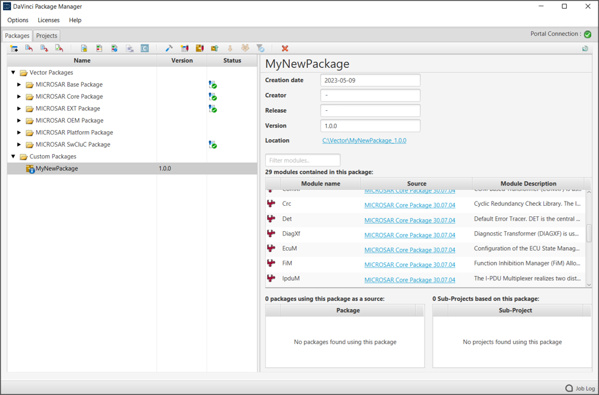Click the Crc module icon
599x395 pixels.
click(271, 204)
